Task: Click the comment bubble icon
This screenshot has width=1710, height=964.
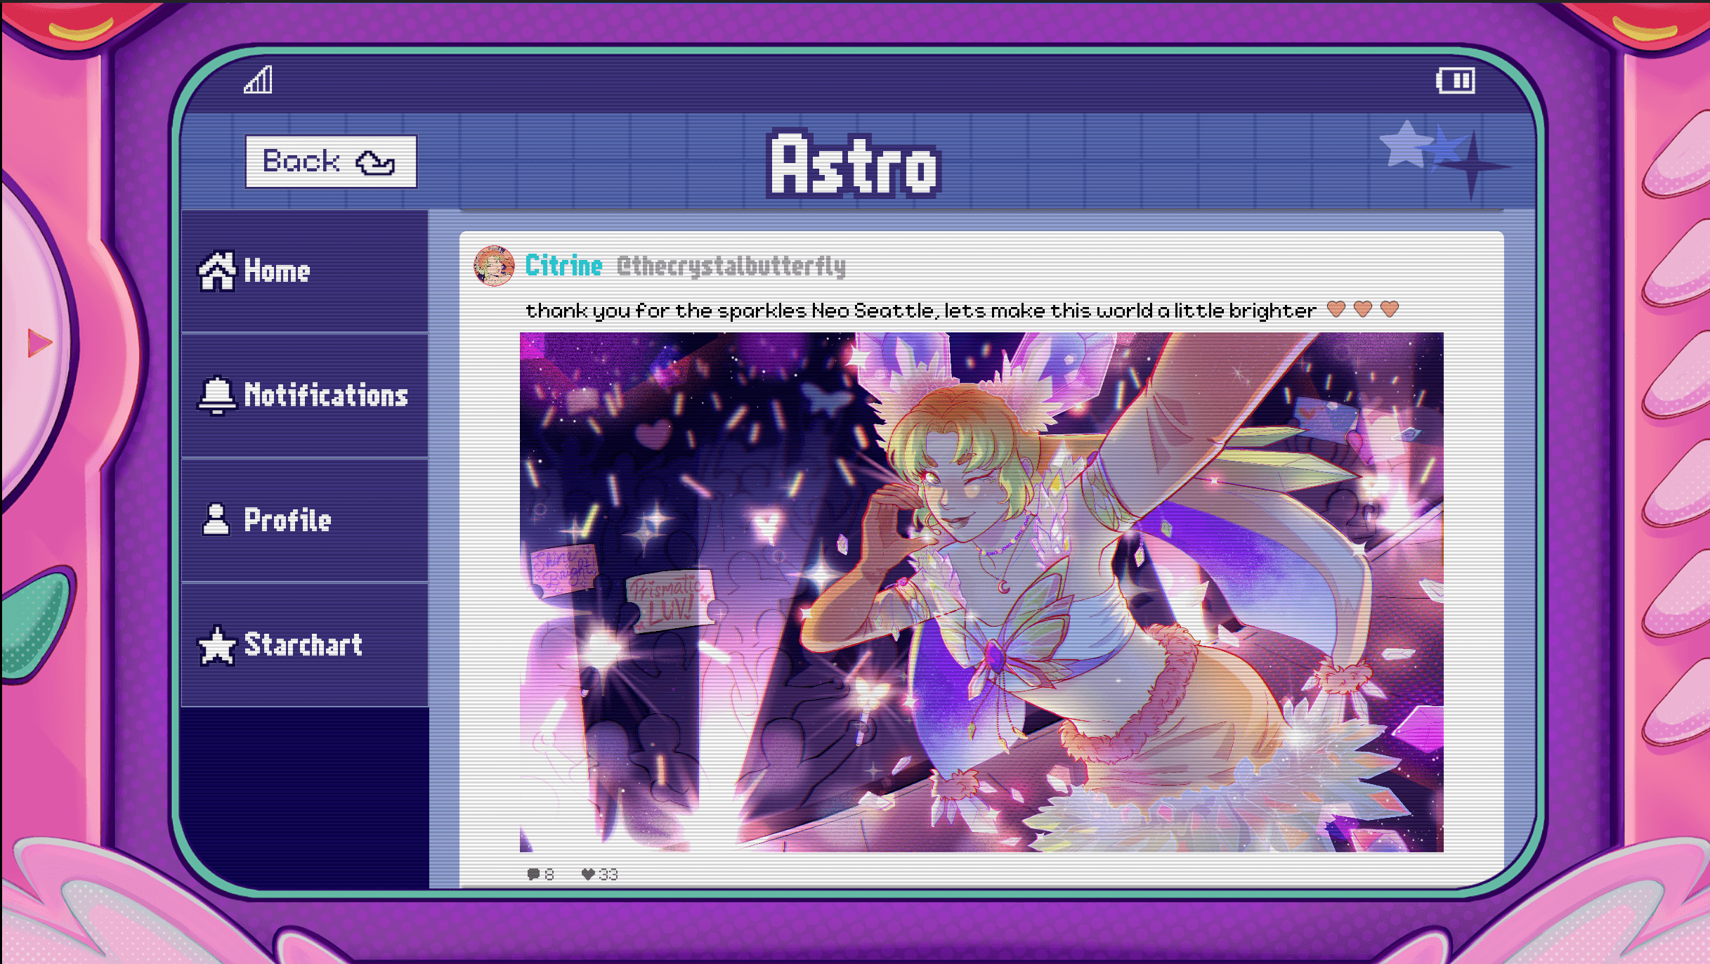Action: (533, 874)
